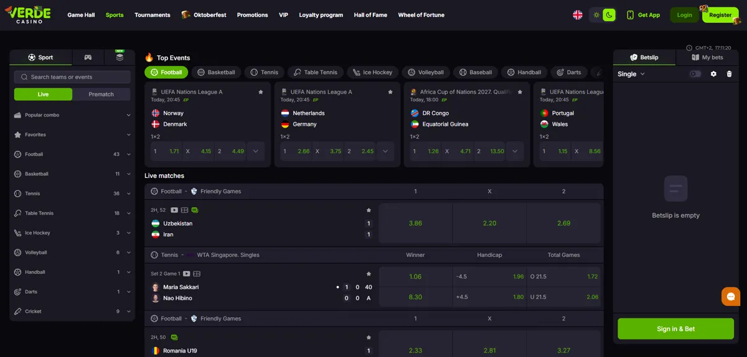Switch to light theme sun icon
Viewport: 747px width, 357px height.
coord(596,15)
